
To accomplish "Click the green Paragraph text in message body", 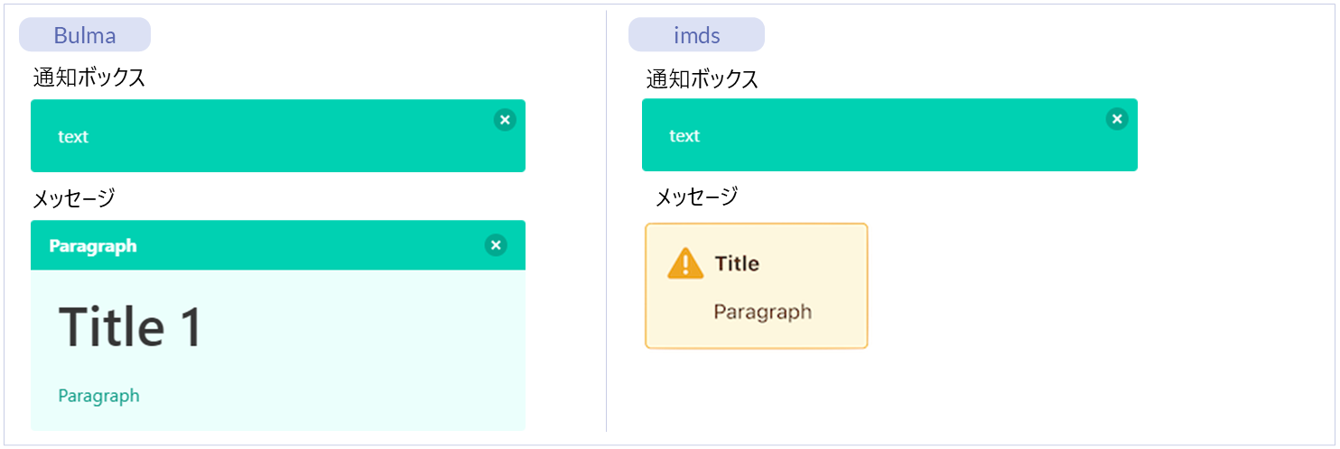I will click(x=98, y=396).
